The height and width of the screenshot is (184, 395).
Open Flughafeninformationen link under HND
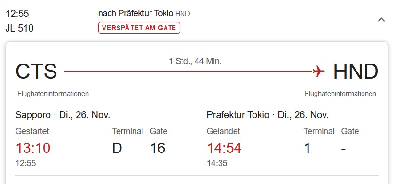[340, 94]
